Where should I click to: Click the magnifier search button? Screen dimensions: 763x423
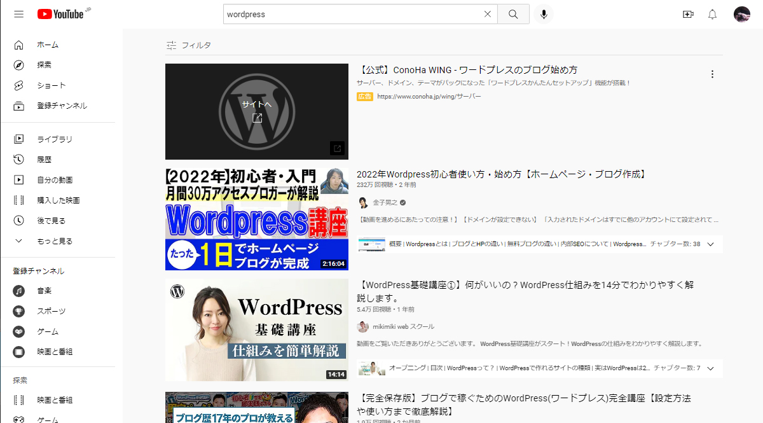pyautogui.click(x=513, y=14)
